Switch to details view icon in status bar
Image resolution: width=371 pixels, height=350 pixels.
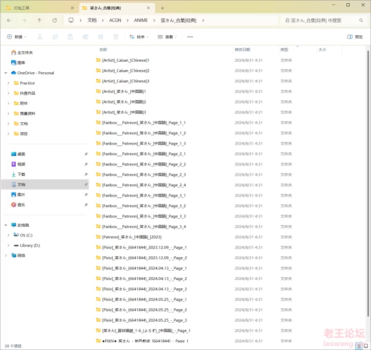tap(359, 346)
